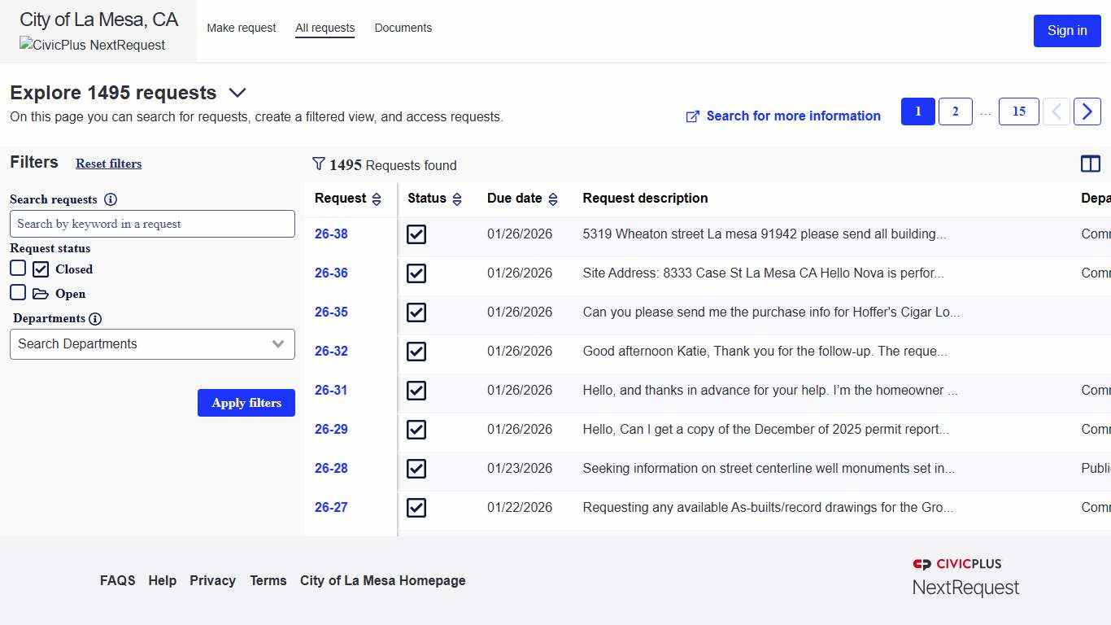Click the info icon next to Departments

94,318
